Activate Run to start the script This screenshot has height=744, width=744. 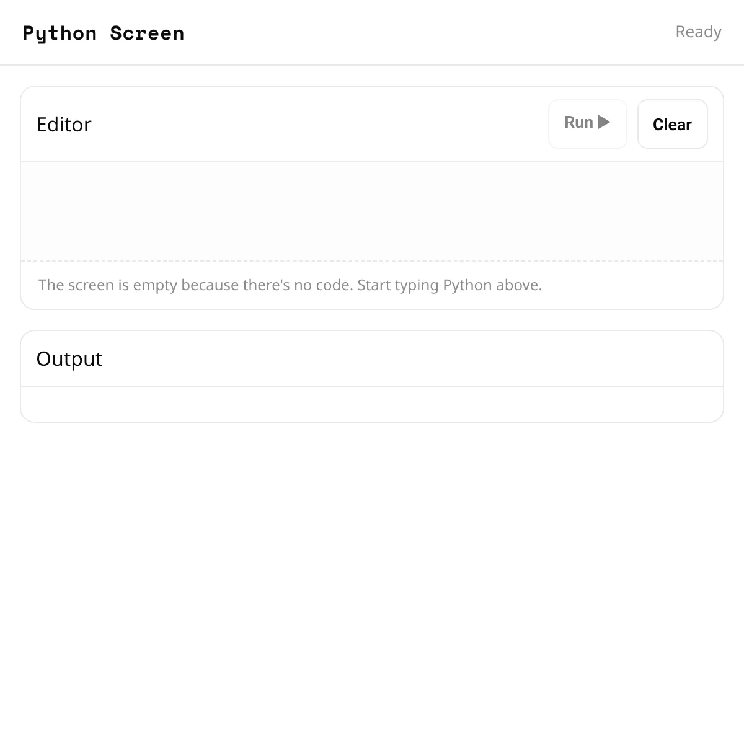pyautogui.click(x=587, y=123)
